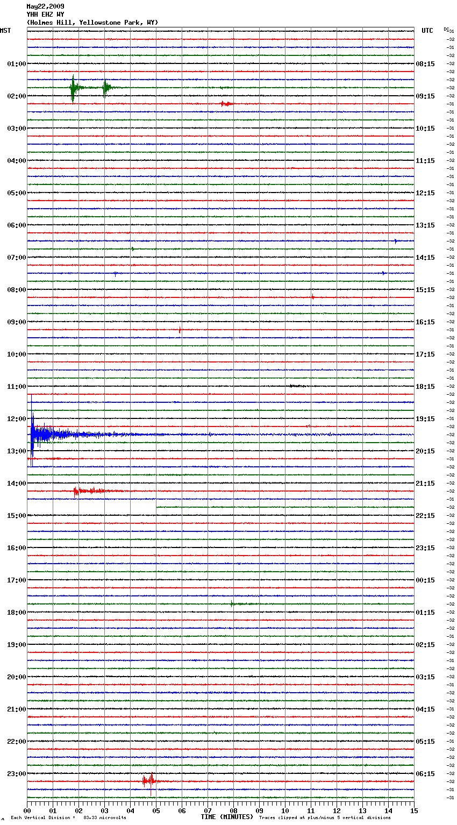Click the 03:00 MST time label
This screenshot has height=825, width=457.
[x=17, y=129]
